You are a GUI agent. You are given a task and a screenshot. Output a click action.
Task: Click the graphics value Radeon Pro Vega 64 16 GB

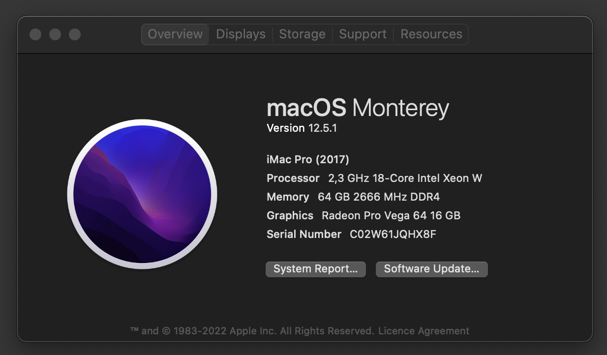tap(391, 215)
